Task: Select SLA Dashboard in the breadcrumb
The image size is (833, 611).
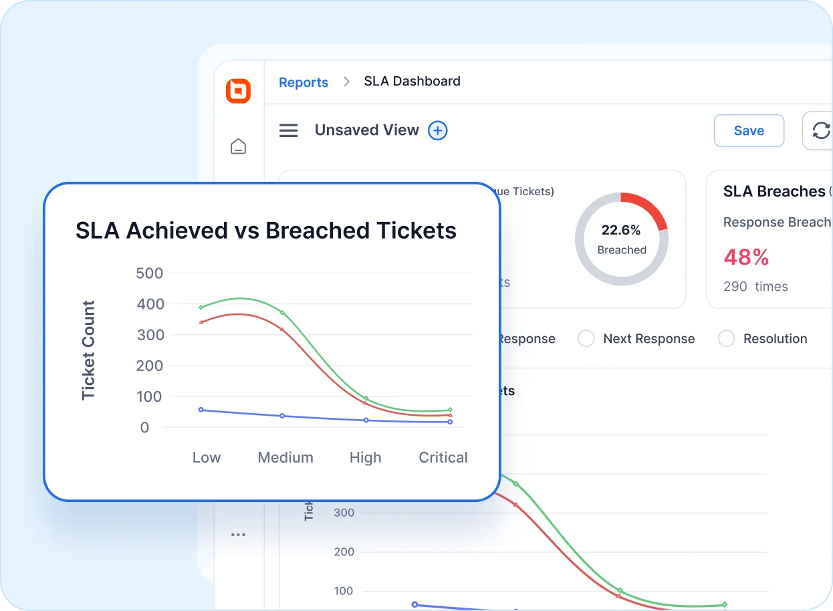Action: [x=412, y=81]
